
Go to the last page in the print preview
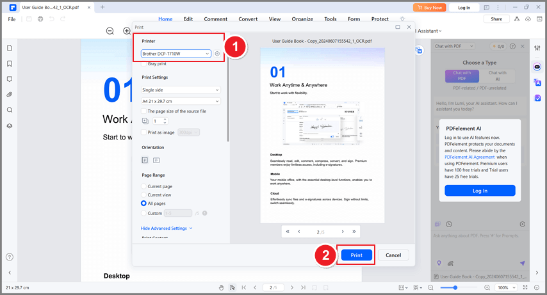tap(354, 232)
